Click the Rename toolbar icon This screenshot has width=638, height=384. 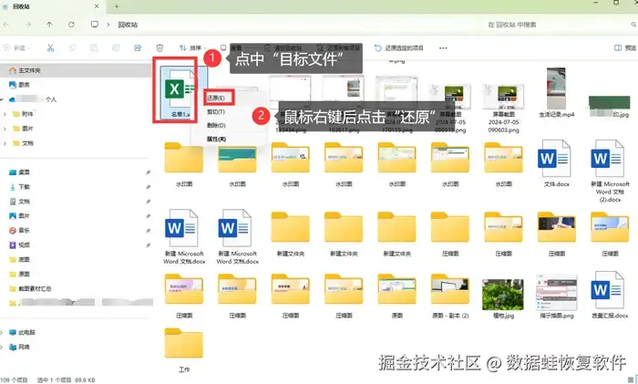pos(116,48)
